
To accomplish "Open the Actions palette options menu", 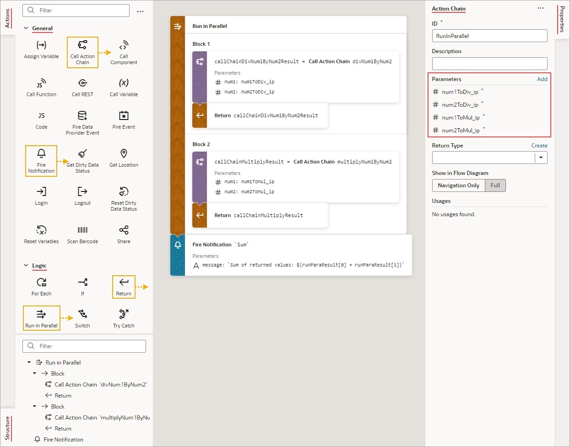I will (x=141, y=11).
